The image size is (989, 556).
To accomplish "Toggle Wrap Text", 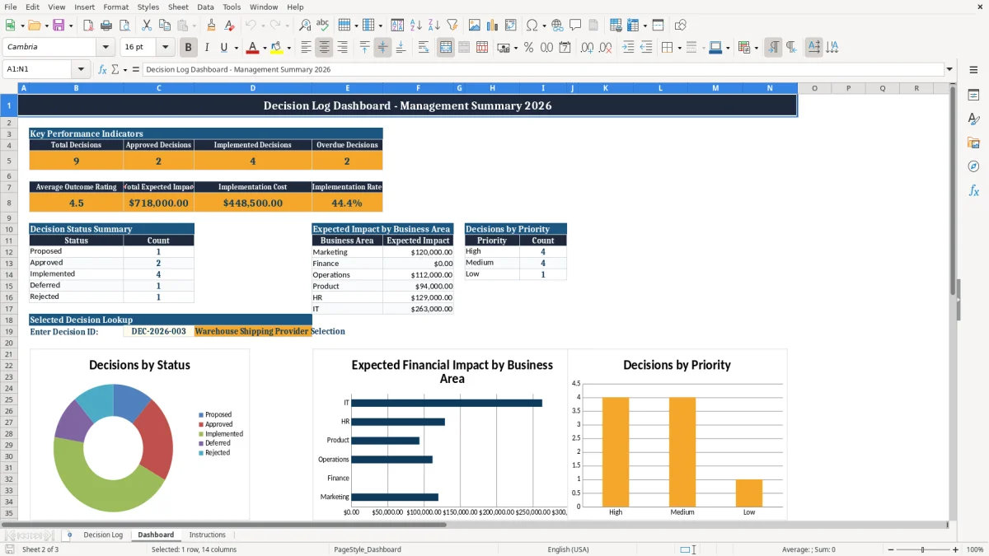I will pyautogui.click(x=424, y=48).
